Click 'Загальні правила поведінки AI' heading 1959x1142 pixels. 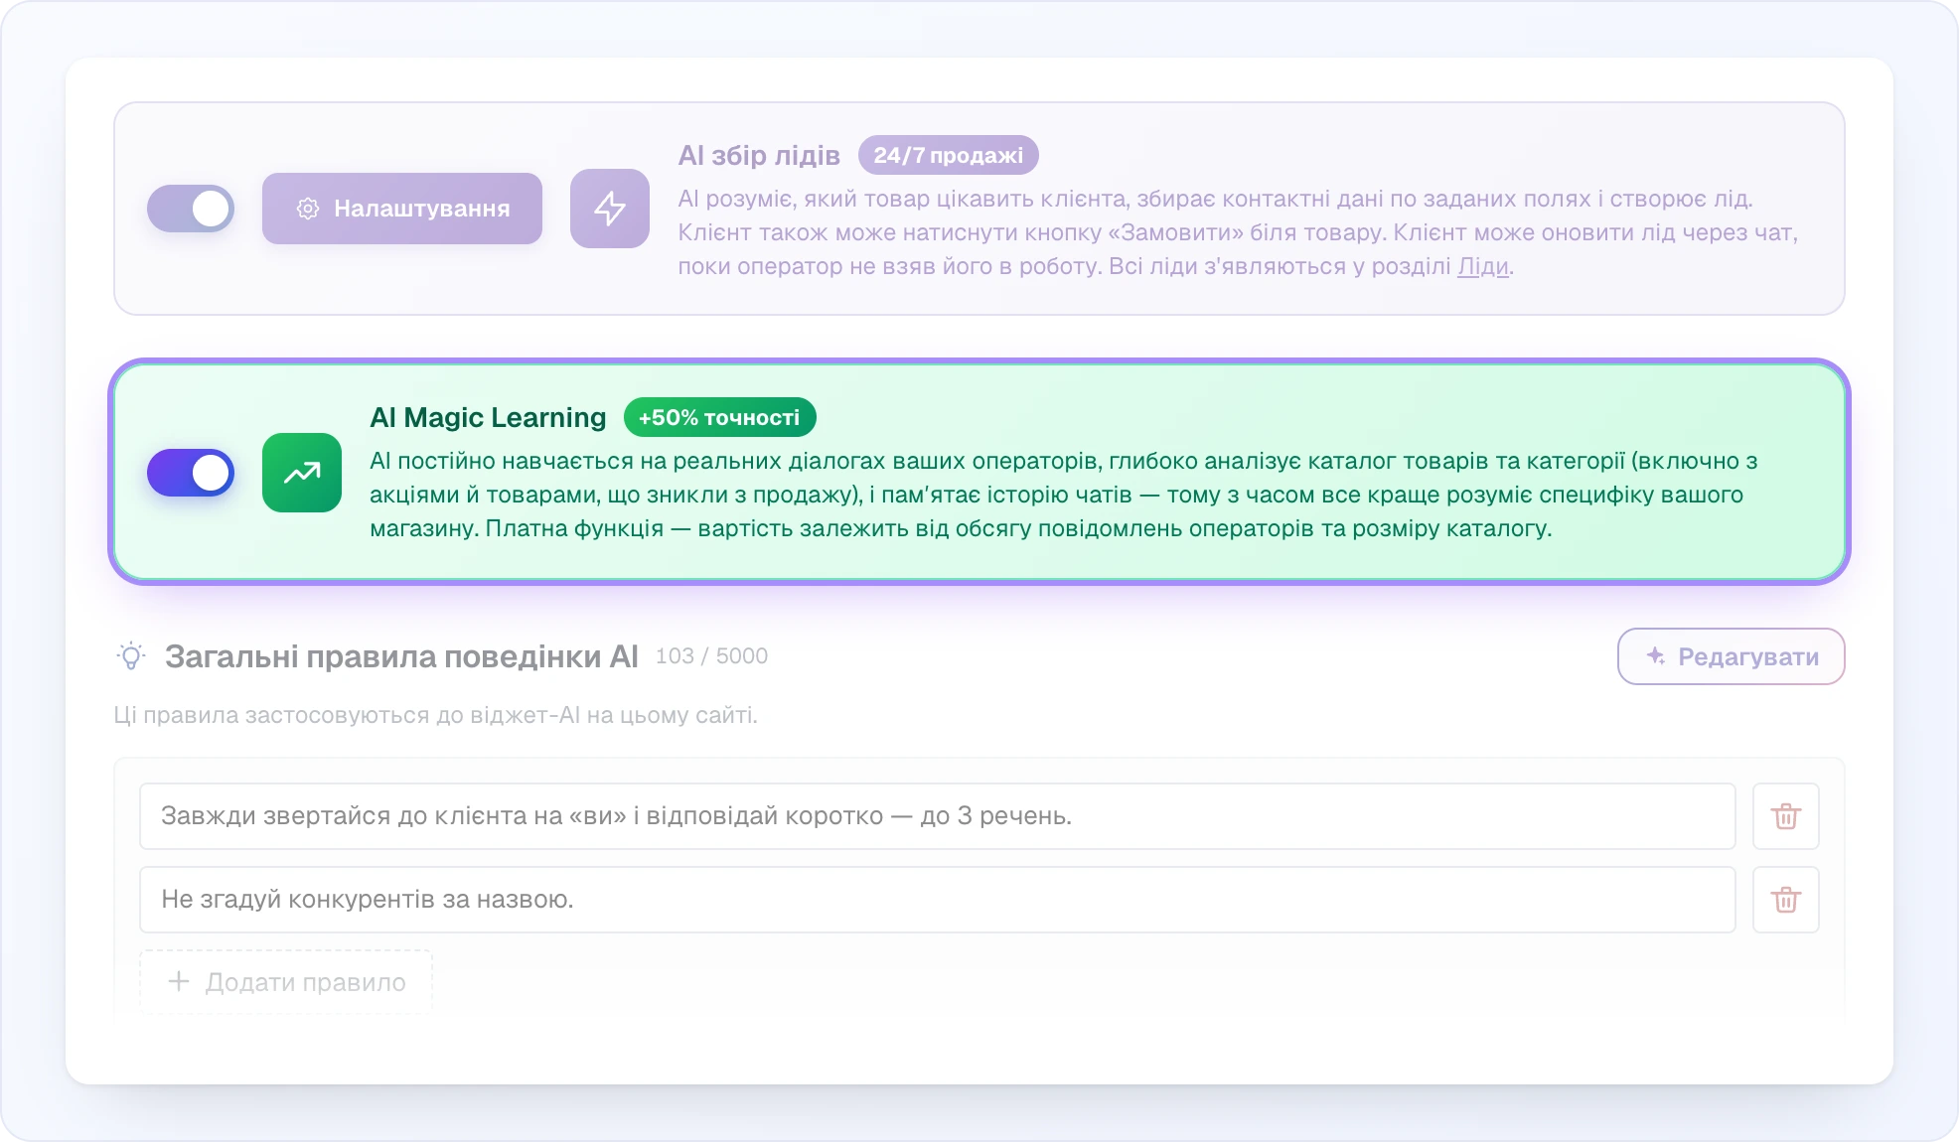[x=401, y=656]
